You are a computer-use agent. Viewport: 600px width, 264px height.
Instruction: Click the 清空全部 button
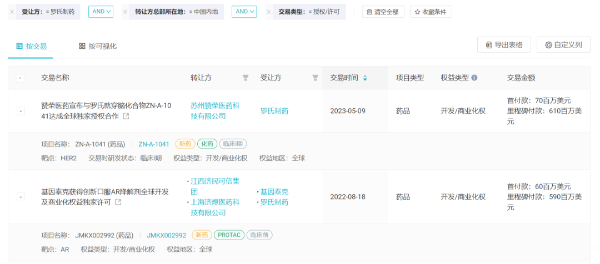383,12
